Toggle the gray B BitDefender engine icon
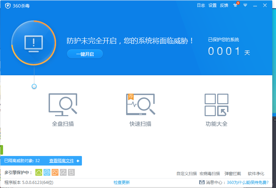The width and height of the screenshot is (276, 188). pyautogui.click(x=71, y=172)
